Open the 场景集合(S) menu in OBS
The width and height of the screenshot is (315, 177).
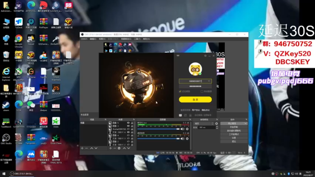coord(126,39)
